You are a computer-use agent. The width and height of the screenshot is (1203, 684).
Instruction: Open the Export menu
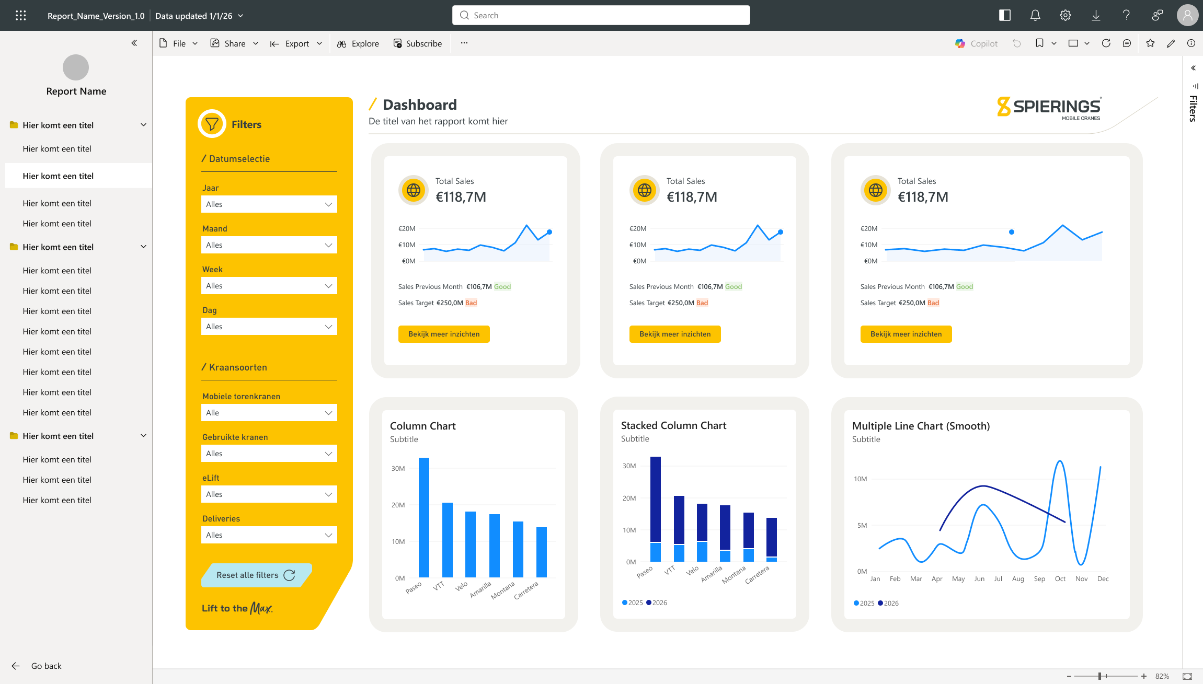(296, 43)
